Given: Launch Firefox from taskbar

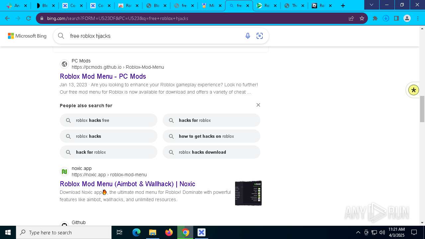Looking at the screenshot, I should pos(169,232).
